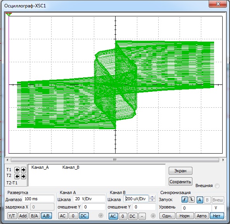
Task: Set Channel A coupling to AC
Action: click(x=63, y=216)
